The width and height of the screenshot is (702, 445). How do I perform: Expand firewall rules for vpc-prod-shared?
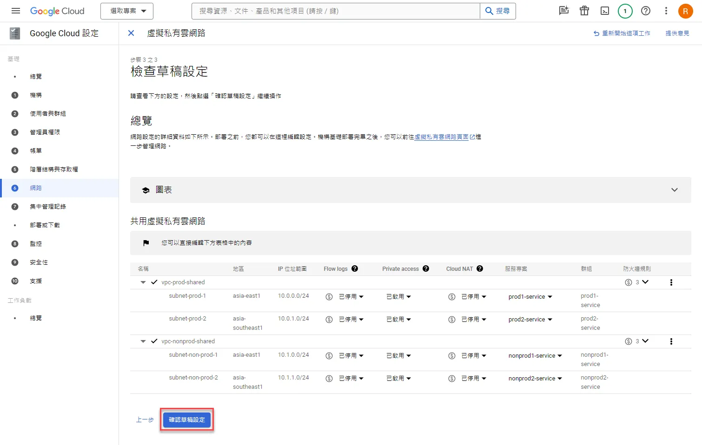click(645, 282)
